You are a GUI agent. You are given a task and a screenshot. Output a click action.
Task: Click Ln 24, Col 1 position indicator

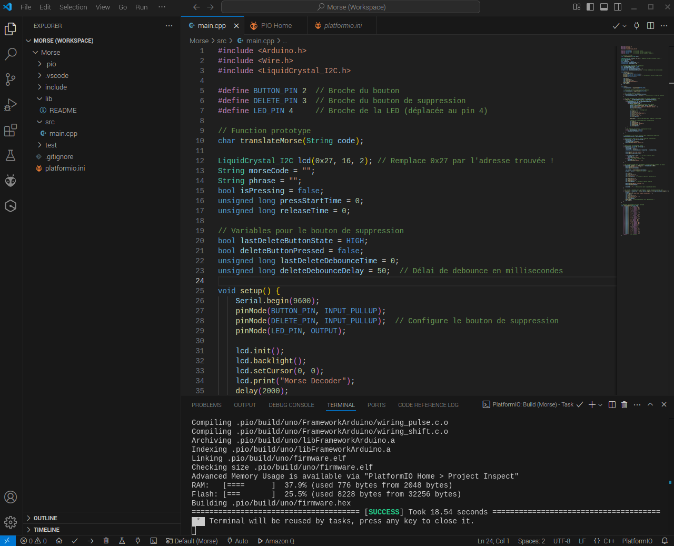493,541
